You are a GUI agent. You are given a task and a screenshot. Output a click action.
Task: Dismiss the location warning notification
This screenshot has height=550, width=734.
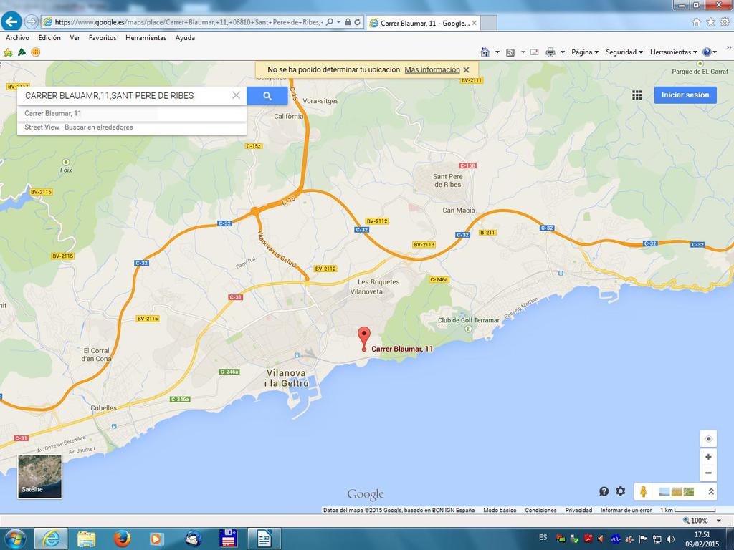tap(466, 70)
